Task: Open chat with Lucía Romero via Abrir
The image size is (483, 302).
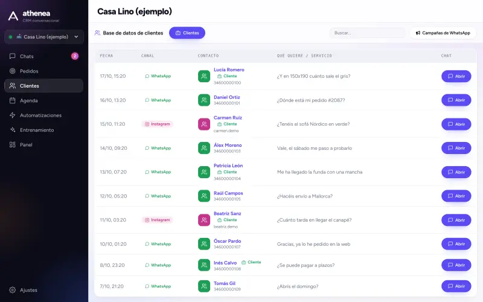Action: [x=456, y=76]
